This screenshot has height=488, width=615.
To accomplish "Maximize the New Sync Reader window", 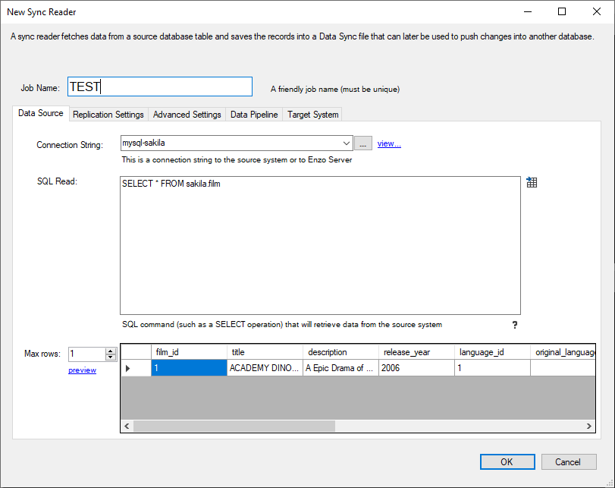I will coord(562,11).
